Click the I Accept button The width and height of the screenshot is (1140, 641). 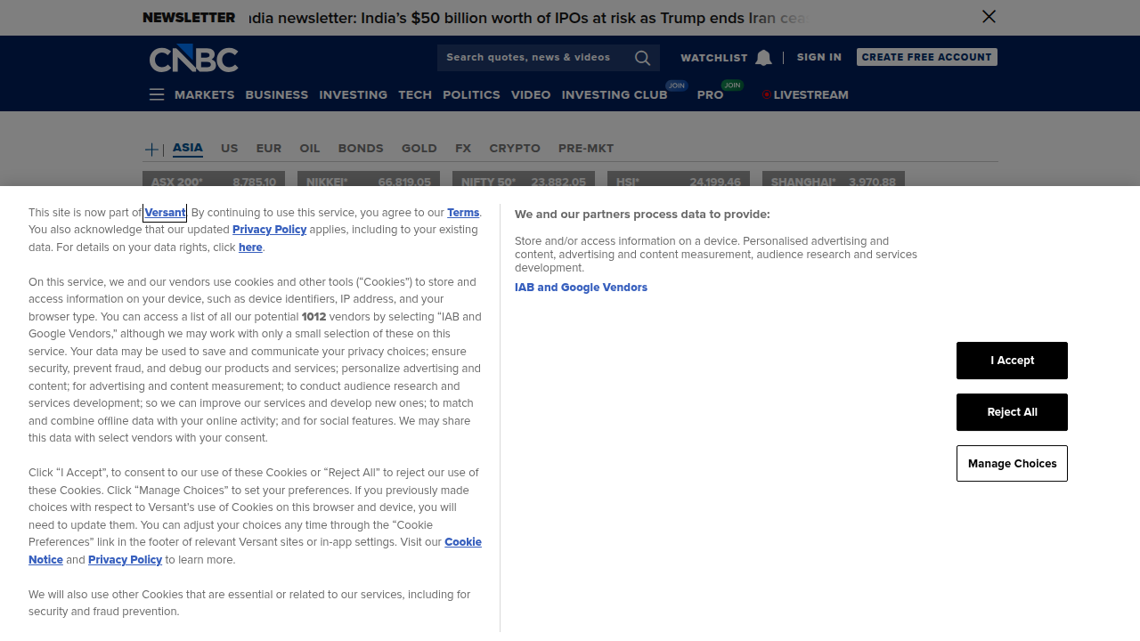(x=1012, y=361)
